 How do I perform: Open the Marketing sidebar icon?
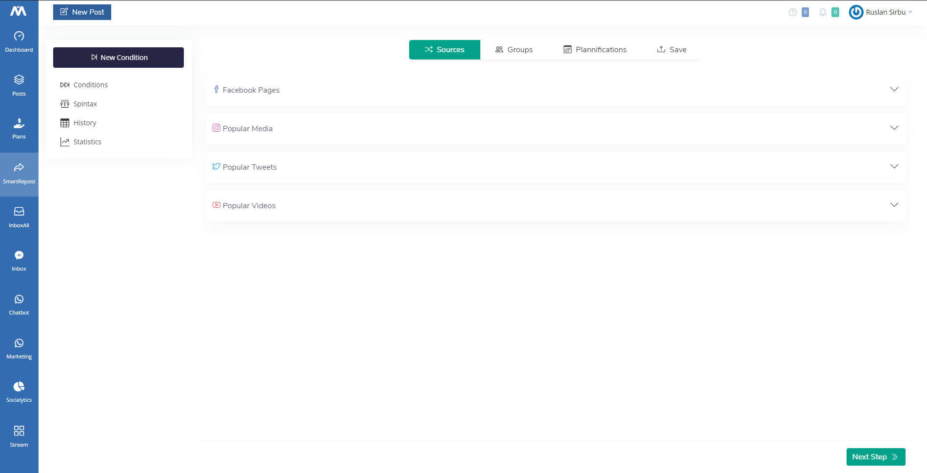(19, 343)
